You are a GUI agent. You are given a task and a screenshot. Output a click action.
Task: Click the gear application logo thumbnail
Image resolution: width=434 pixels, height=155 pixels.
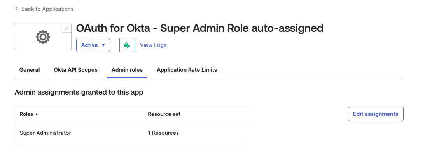[43, 37]
